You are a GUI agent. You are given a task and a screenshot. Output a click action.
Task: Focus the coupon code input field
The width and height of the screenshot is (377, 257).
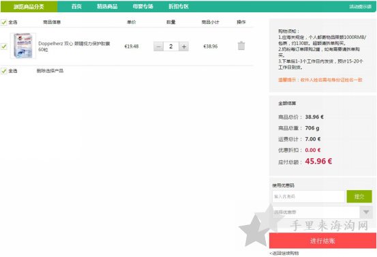(x=308, y=196)
